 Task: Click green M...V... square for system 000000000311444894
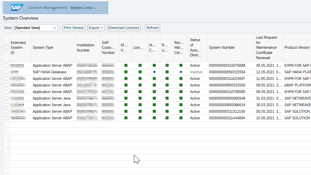126,118
